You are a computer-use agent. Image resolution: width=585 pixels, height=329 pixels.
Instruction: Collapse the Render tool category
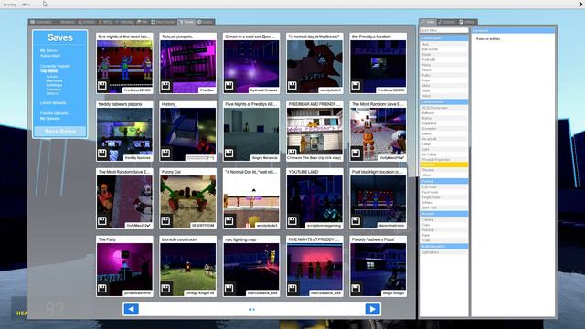pos(444,214)
